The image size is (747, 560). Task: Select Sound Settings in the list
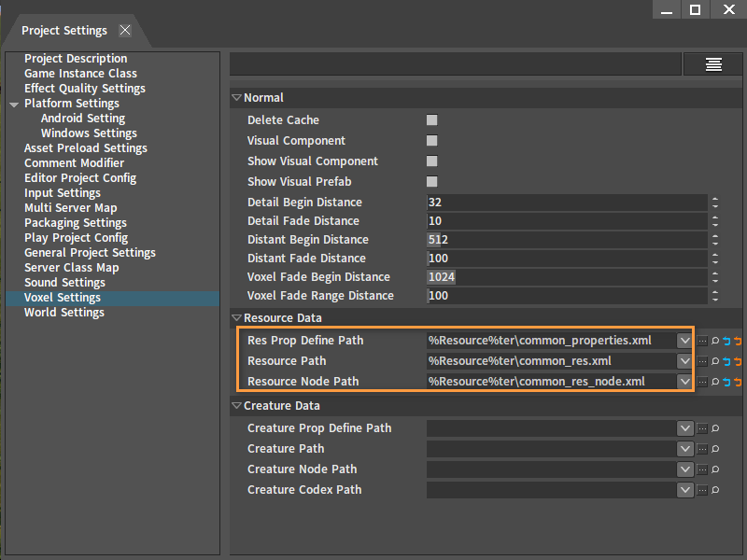pos(64,283)
